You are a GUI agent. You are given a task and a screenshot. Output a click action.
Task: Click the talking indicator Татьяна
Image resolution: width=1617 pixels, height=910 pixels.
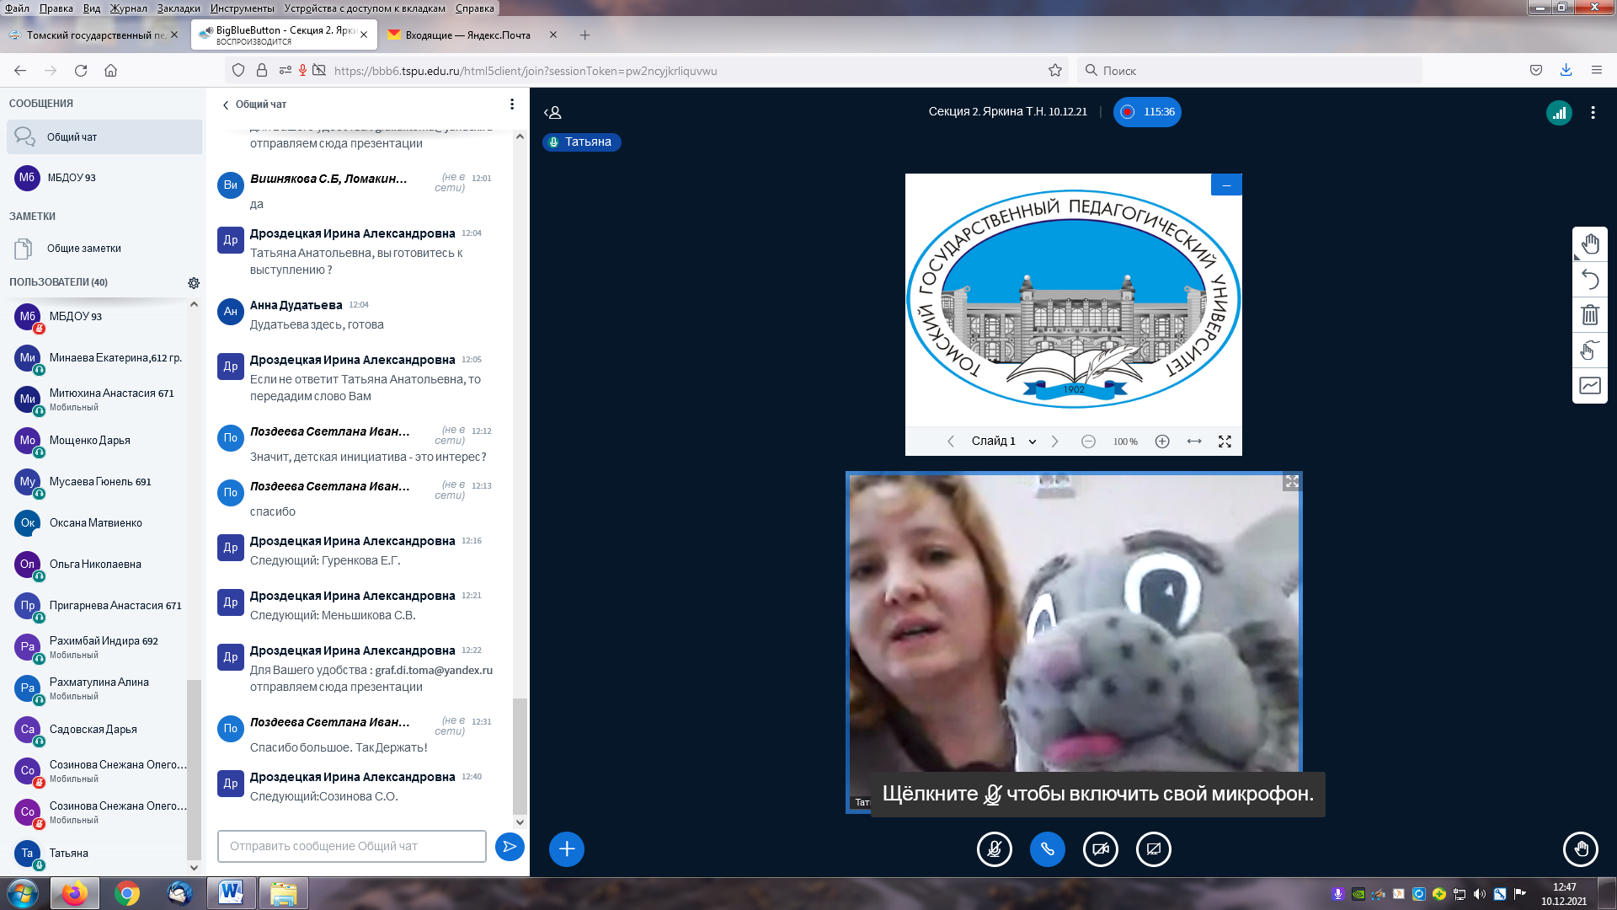pos(582,142)
